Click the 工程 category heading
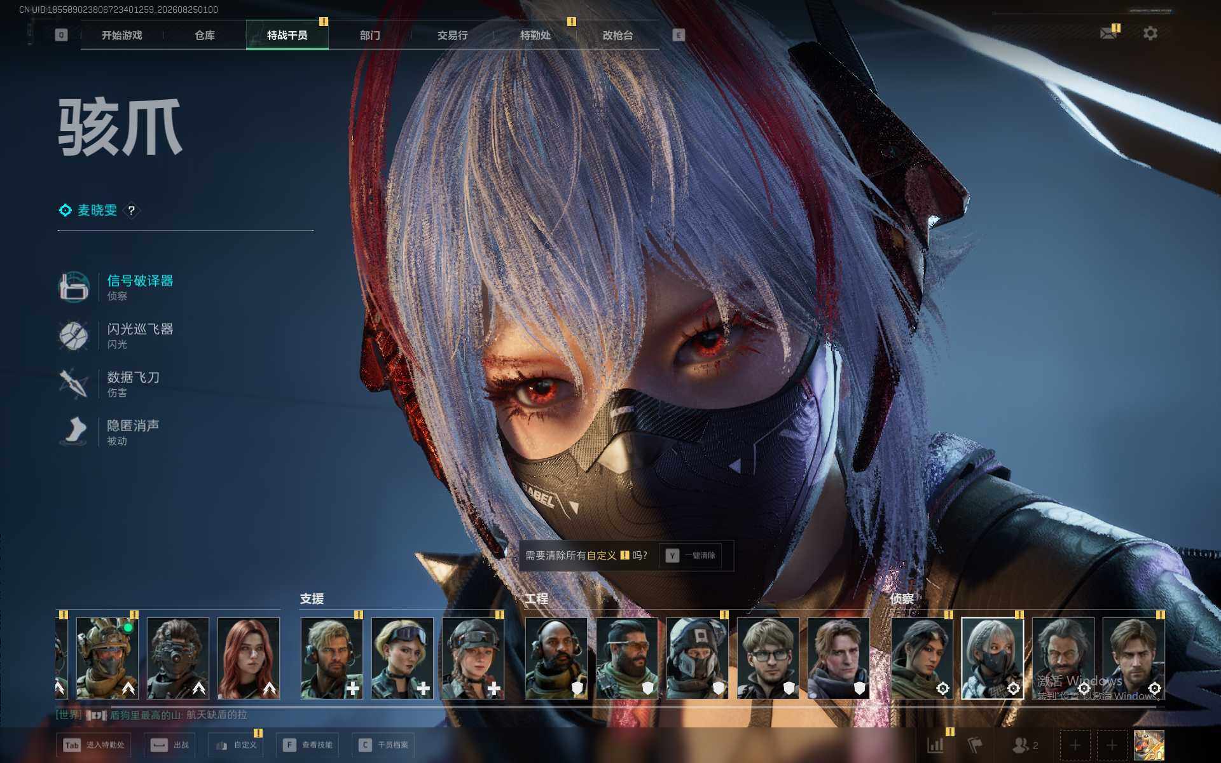Screen dimensions: 1221x763 (536, 599)
